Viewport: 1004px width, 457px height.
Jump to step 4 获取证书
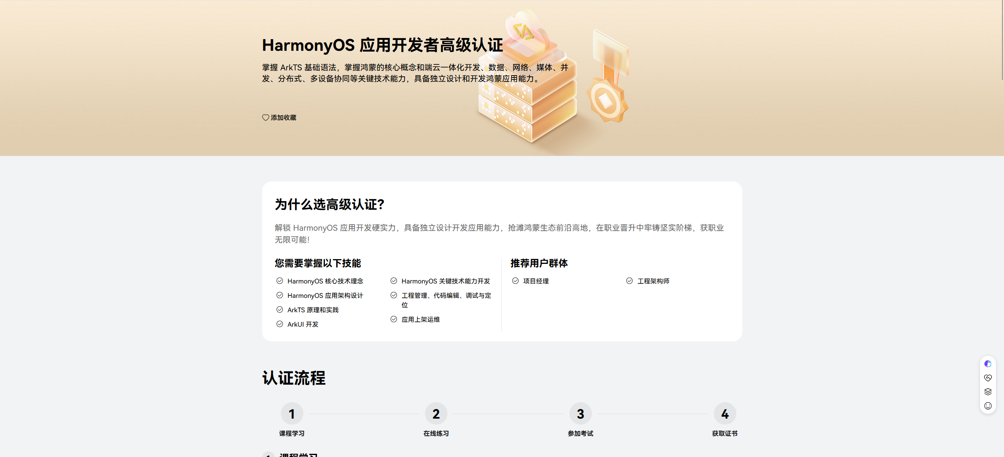click(725, 413)
